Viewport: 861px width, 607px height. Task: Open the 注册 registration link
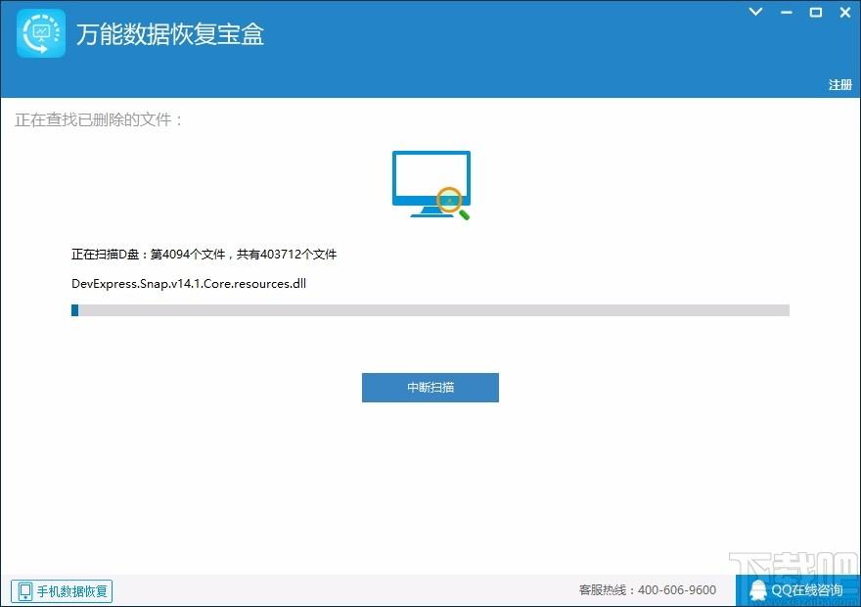point(840,84)
